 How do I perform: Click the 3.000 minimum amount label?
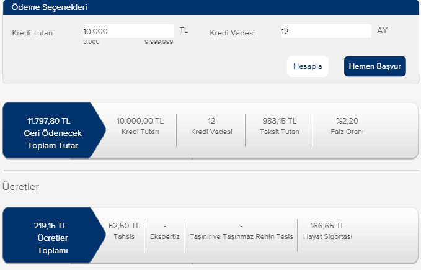(91, 42)
